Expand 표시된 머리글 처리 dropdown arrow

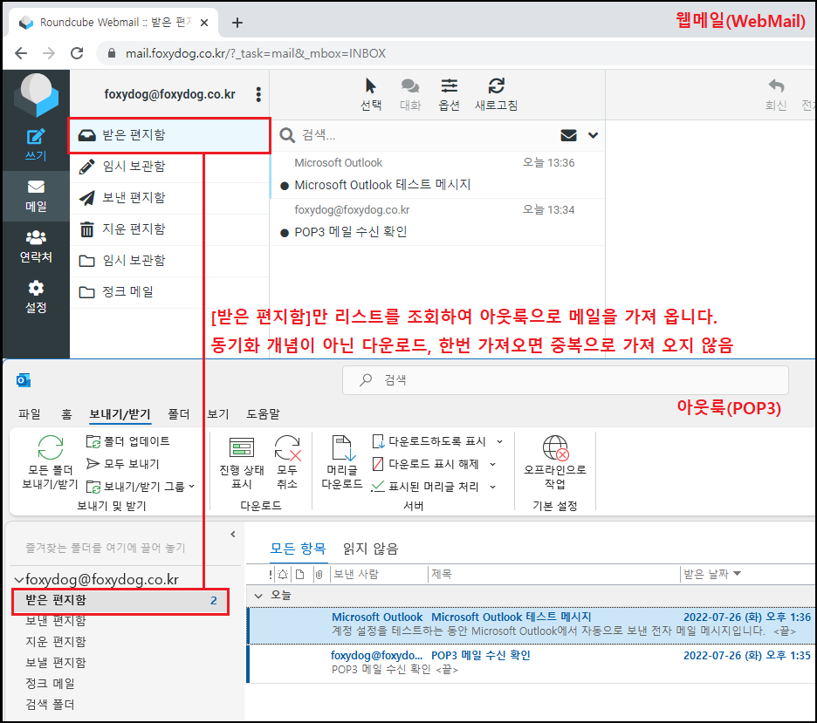click(493, 486)
